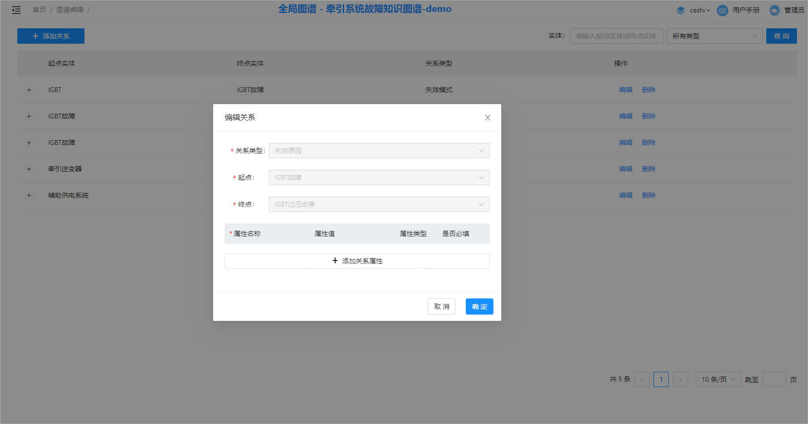Image resolution: width=808 pixels, height=424 pixels.
Task: Open the 起点 entity dropdown
Action: (379, 177)
